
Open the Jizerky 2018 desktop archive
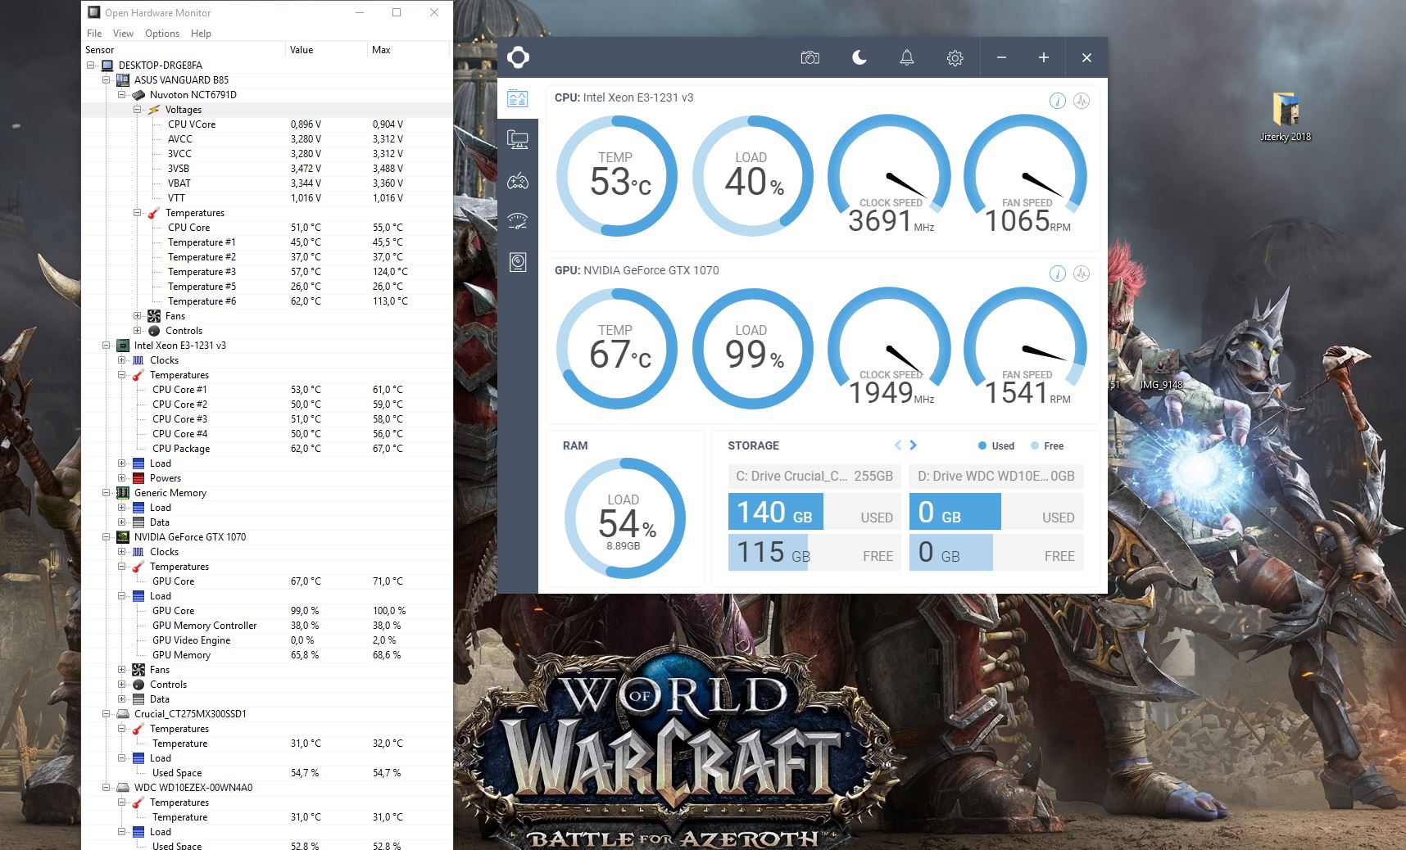tap(1286, 116)
